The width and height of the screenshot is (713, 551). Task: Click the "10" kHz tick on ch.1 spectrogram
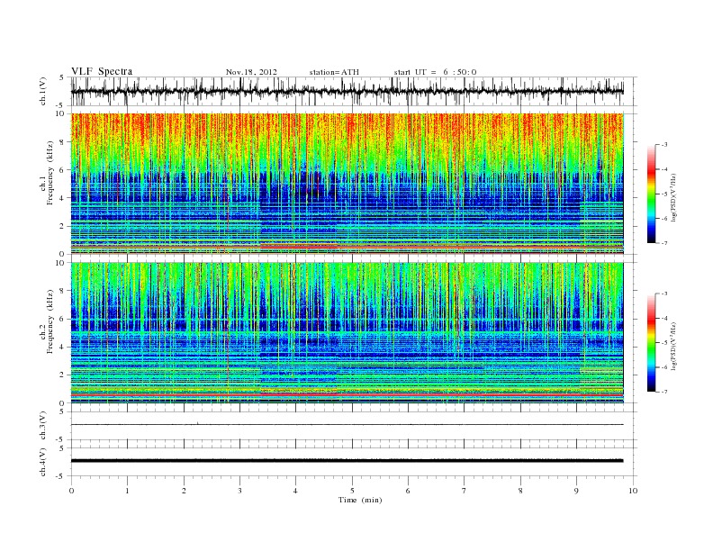[60, 113]
